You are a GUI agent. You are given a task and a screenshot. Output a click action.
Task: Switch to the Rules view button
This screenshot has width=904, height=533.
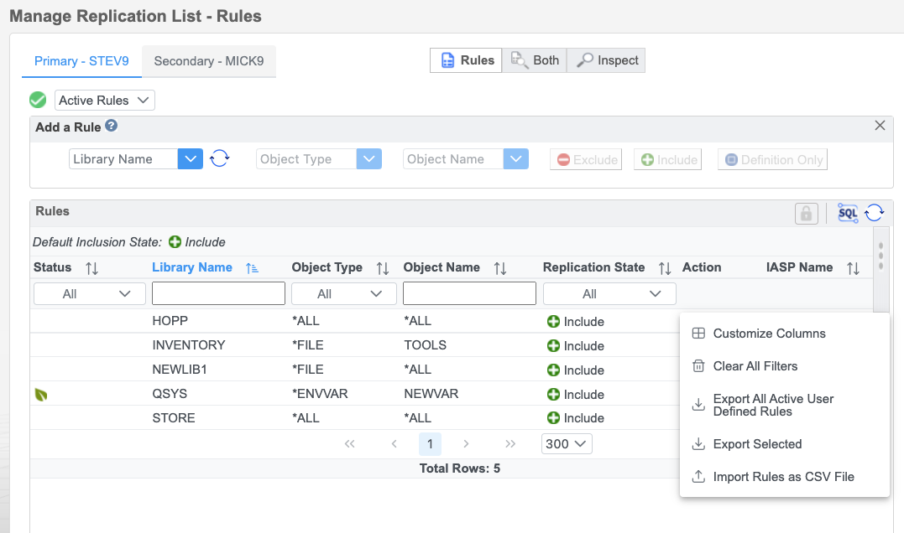click(x=465, y=60)
